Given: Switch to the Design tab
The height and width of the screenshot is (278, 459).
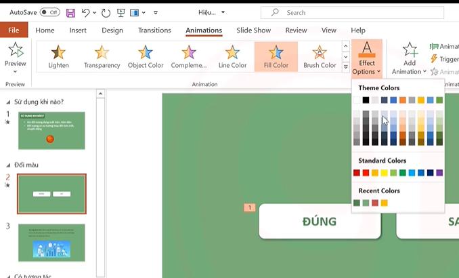Looking at the screenshot, I should pos(112,31).
